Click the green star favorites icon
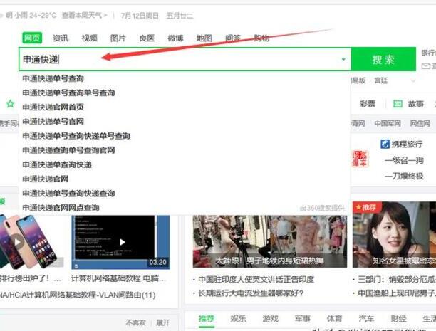This screenshot has height=331, width=436. pyautogui.click(x=9, y=104)
